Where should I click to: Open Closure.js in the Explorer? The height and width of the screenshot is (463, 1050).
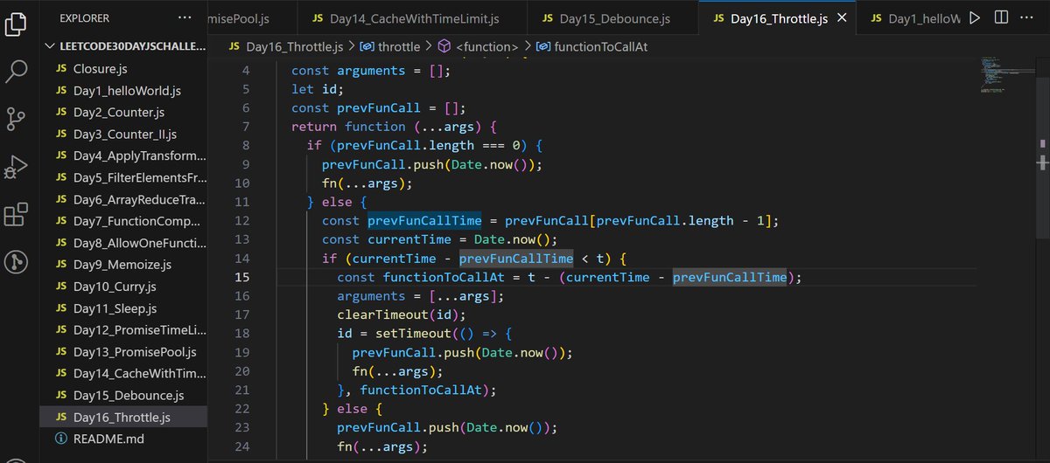(123, 68)
